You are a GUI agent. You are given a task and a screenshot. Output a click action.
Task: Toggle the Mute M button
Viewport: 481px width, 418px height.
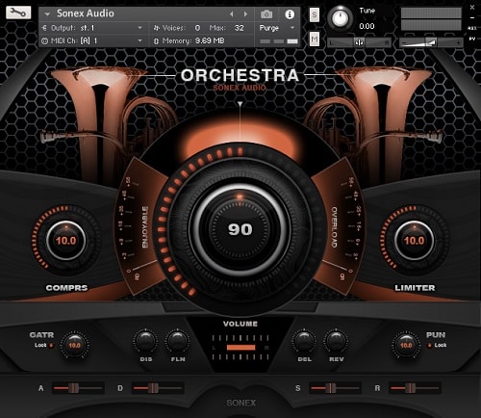coord(315,39)
